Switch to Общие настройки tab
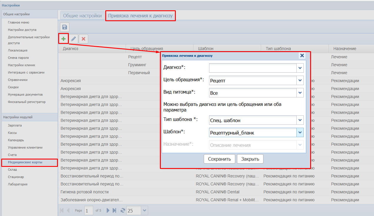374x216 pixels. pos(82,16)
